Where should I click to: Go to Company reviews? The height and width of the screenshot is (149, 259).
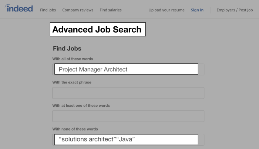[x=78, y=10]
